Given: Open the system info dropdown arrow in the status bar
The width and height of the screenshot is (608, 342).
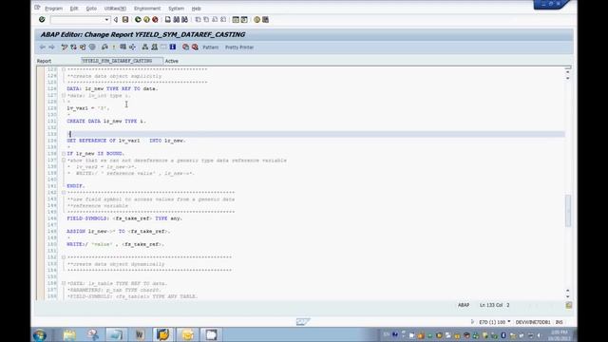Looking at the screenshot, I should [509, 322].
